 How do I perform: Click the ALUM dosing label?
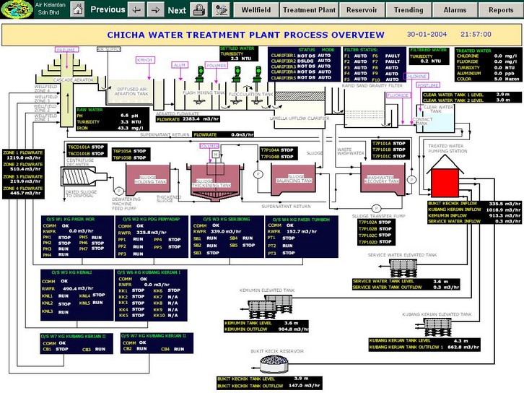click(180, 65)
